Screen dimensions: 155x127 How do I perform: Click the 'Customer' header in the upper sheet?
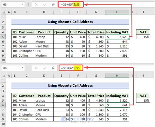(26, 32)
